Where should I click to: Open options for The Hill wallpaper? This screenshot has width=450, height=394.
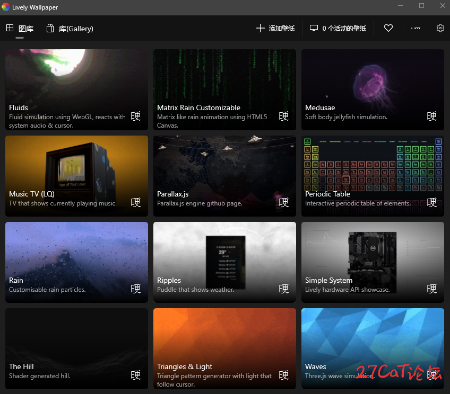click(x=136, y=375)
